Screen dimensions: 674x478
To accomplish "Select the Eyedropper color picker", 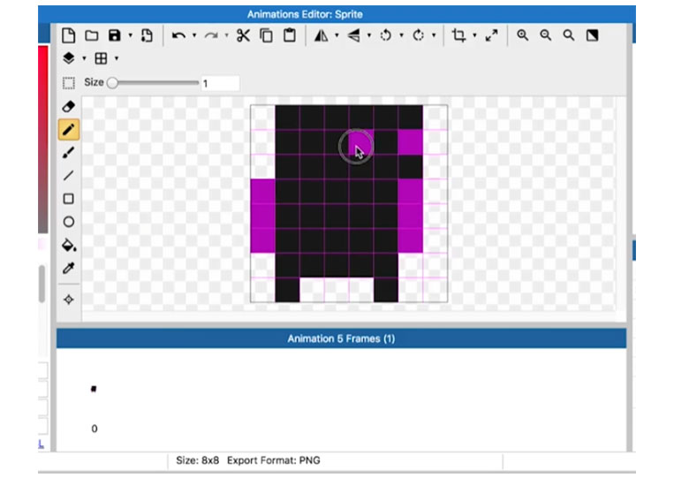I will click(x=69, y=269).
